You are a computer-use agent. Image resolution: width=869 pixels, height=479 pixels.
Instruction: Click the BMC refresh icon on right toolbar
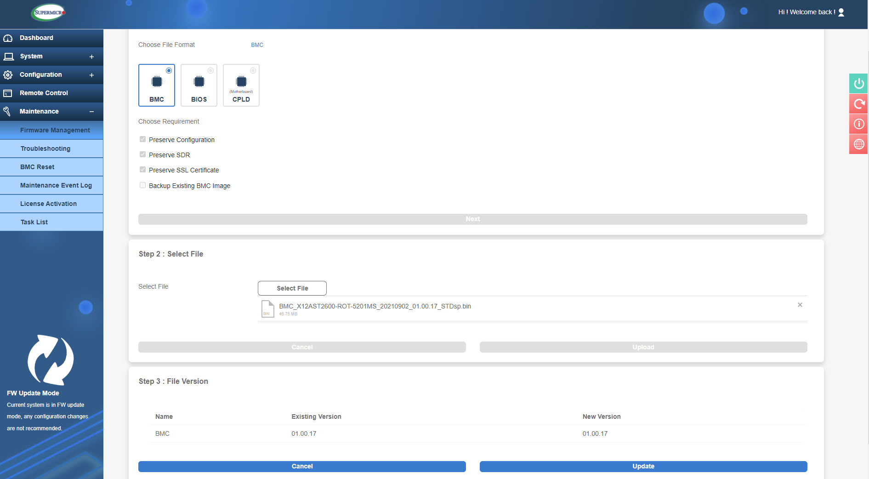point(858,104)
